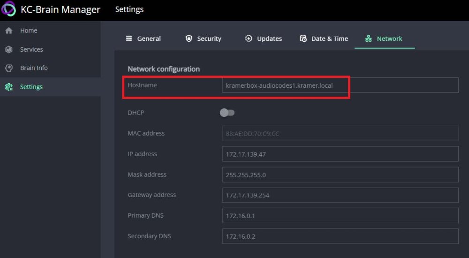This screenshot has width=469, height=258.
Task: Click the Services cube icon
Action: click(x=8, y=49)
